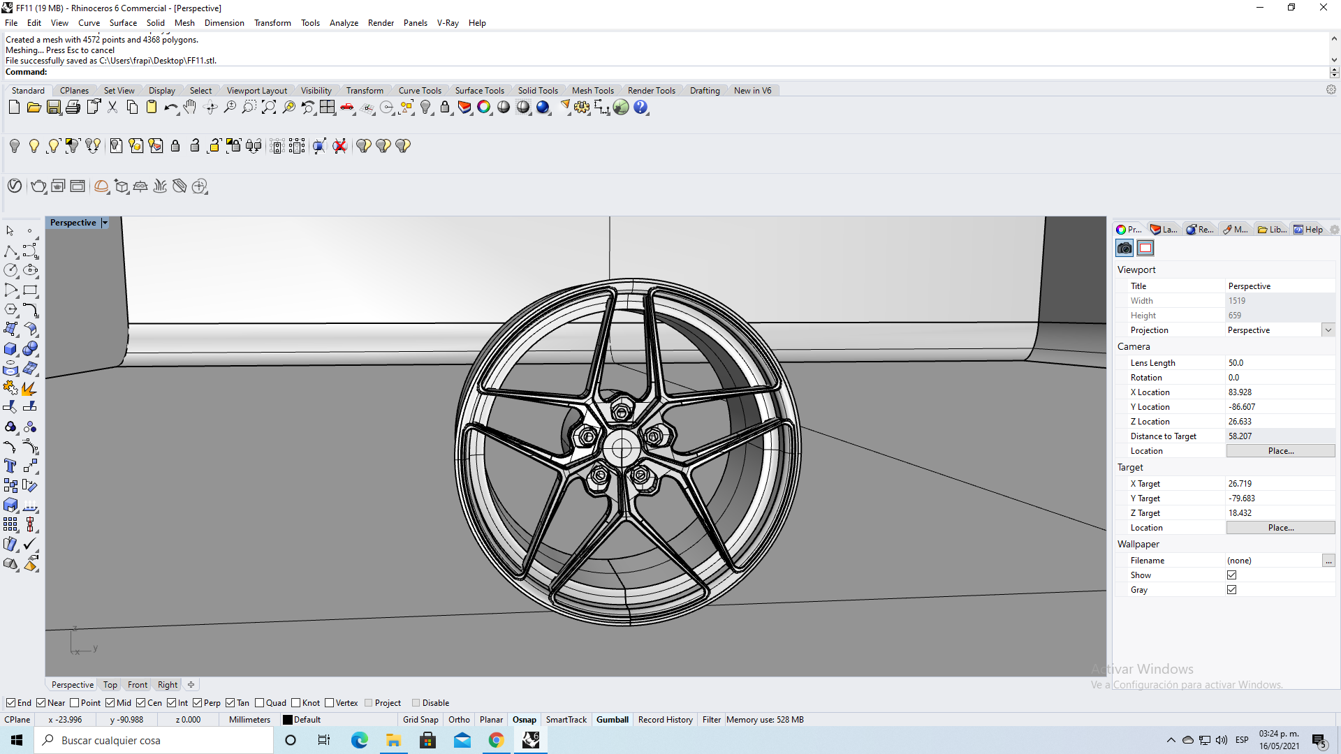The width and height of the screenshot is (1341, 754).
Task: Switch to the Solid Tools toolbar tab
Action: (x=537, y=91)
